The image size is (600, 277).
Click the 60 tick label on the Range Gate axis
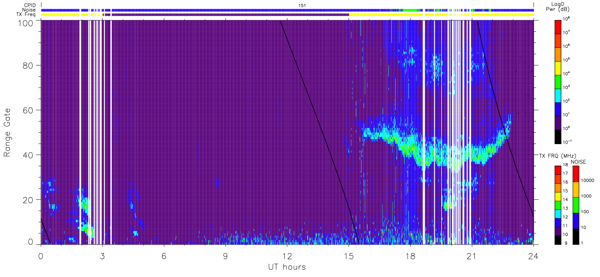coord(29,110)
